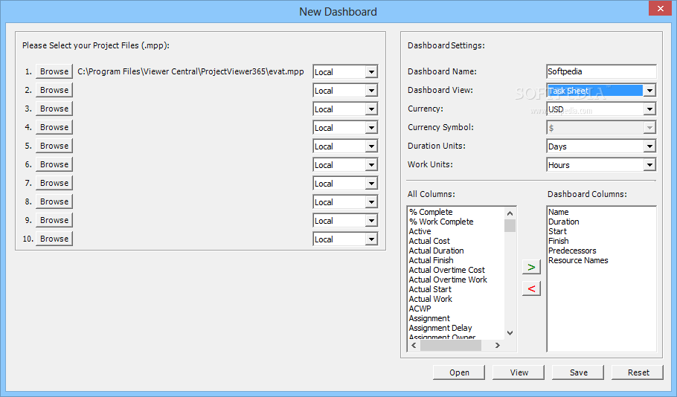This screenshot has height=397, width=677.
Task: Select Assignment in All Columns list
Action: tap(429, 318)
